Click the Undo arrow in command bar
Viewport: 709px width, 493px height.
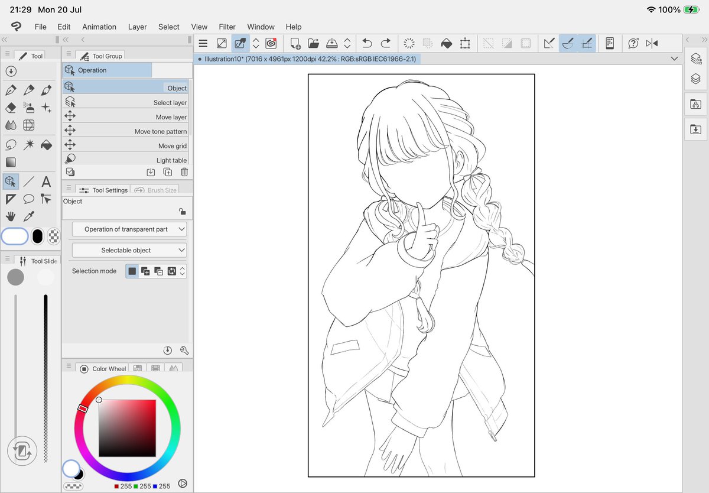[x=367, y=43]
